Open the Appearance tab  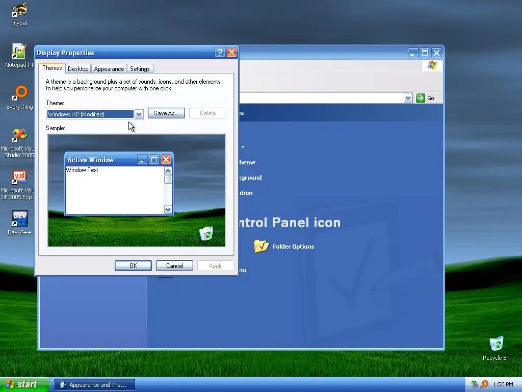coord(109,69)
